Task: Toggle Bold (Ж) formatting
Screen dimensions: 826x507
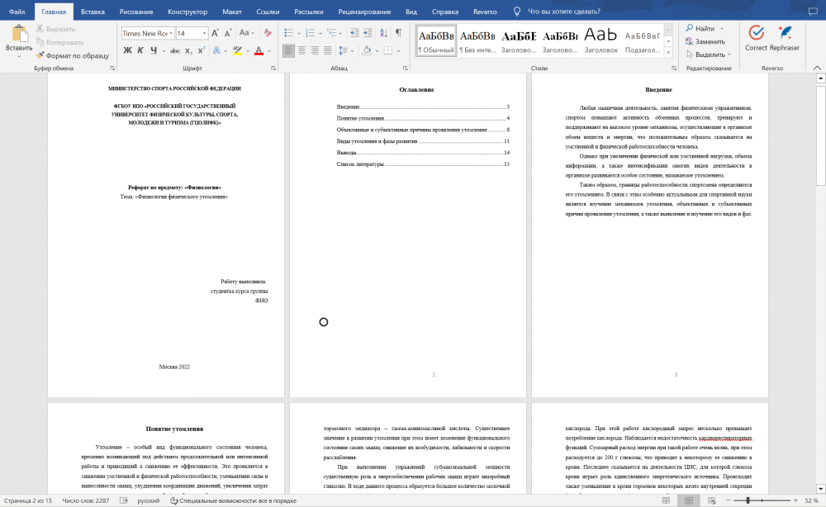Action: 127,50
